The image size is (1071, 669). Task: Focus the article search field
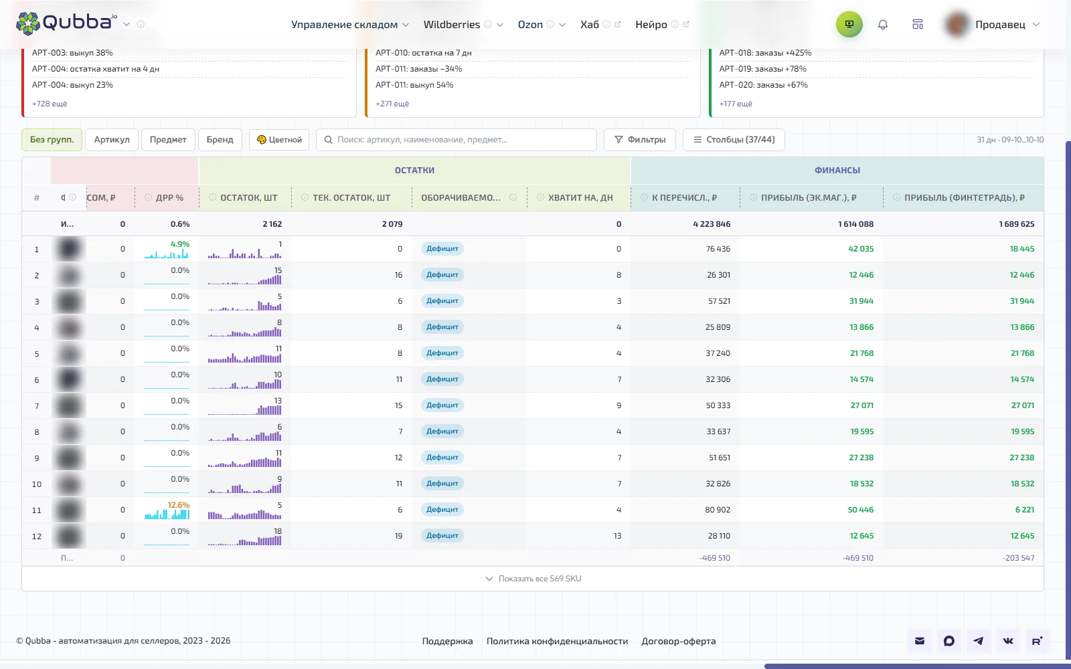pos(457,140)
